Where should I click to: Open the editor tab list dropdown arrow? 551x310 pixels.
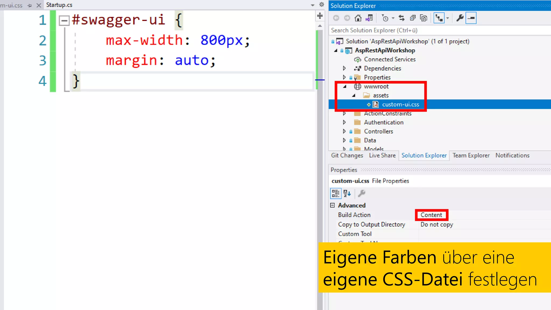click(x=312, y=5)
